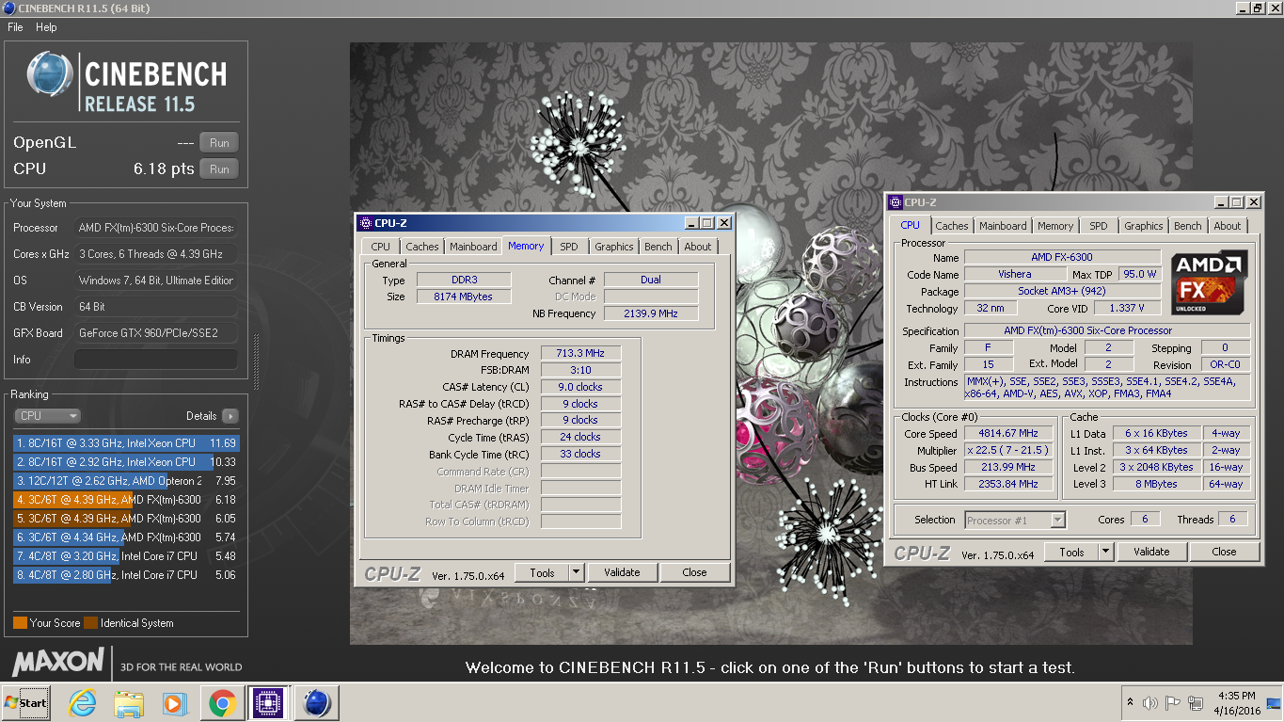Screen dimensions: 1284x722
Task: Switch to Caches tab in Memory CPU-Z window
Action: coord(421,247)
